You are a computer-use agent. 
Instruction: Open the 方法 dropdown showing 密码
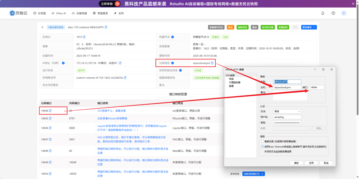(287, 111)
